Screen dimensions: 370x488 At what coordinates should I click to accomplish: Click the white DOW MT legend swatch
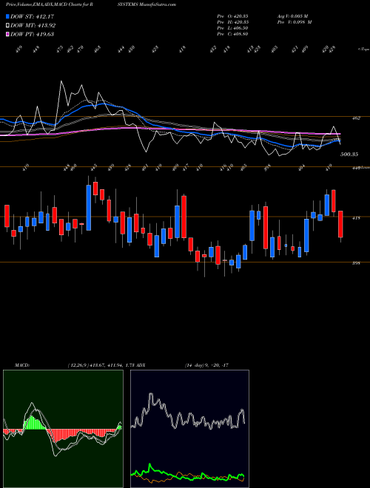point(8,25)
